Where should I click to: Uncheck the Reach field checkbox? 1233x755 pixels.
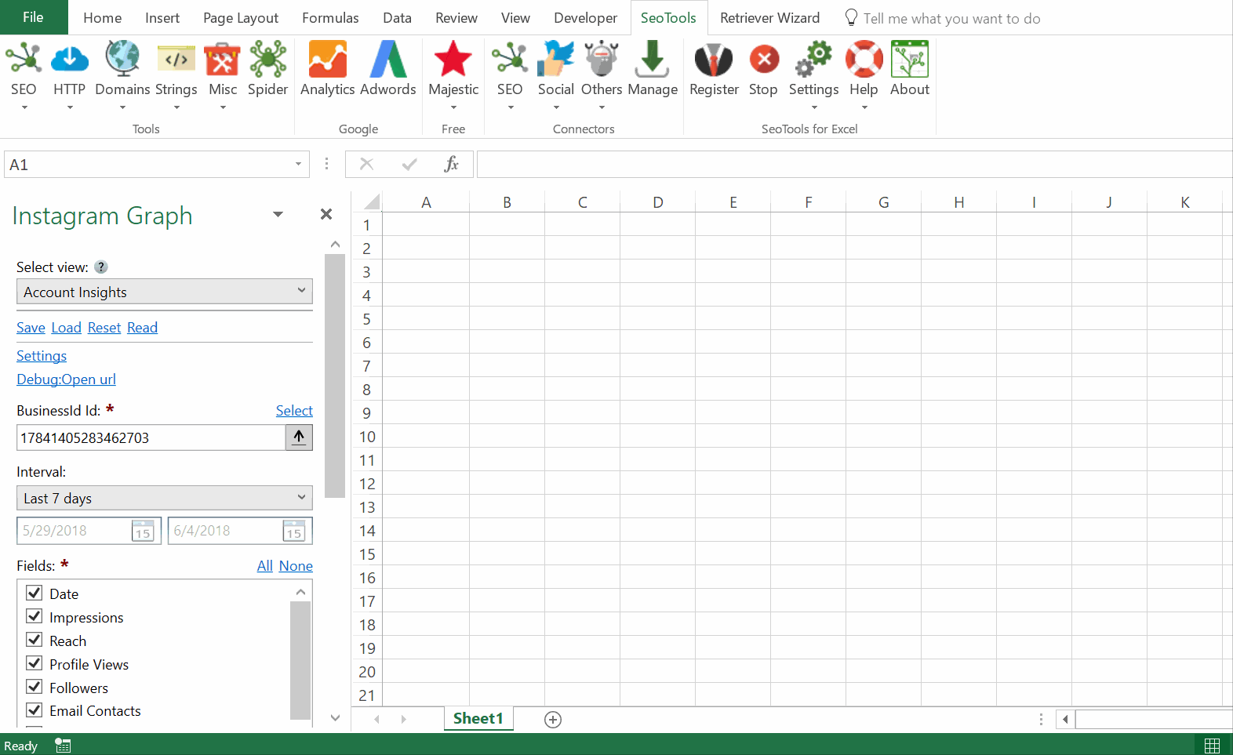pyautogui.click(x=35, y=640)
